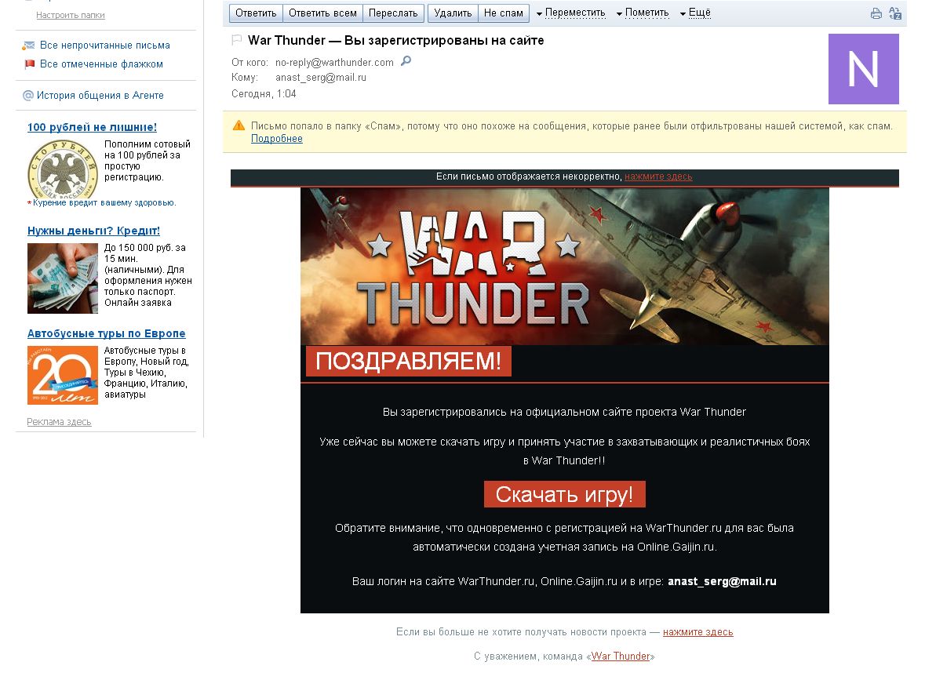Screen dimensions: 936x691
Task: Click the translate icon next to the printer
Action: click(895, 13)
